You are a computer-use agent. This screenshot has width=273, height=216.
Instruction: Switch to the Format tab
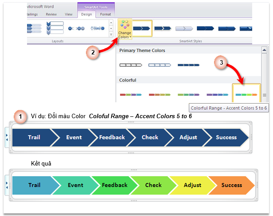105,14
